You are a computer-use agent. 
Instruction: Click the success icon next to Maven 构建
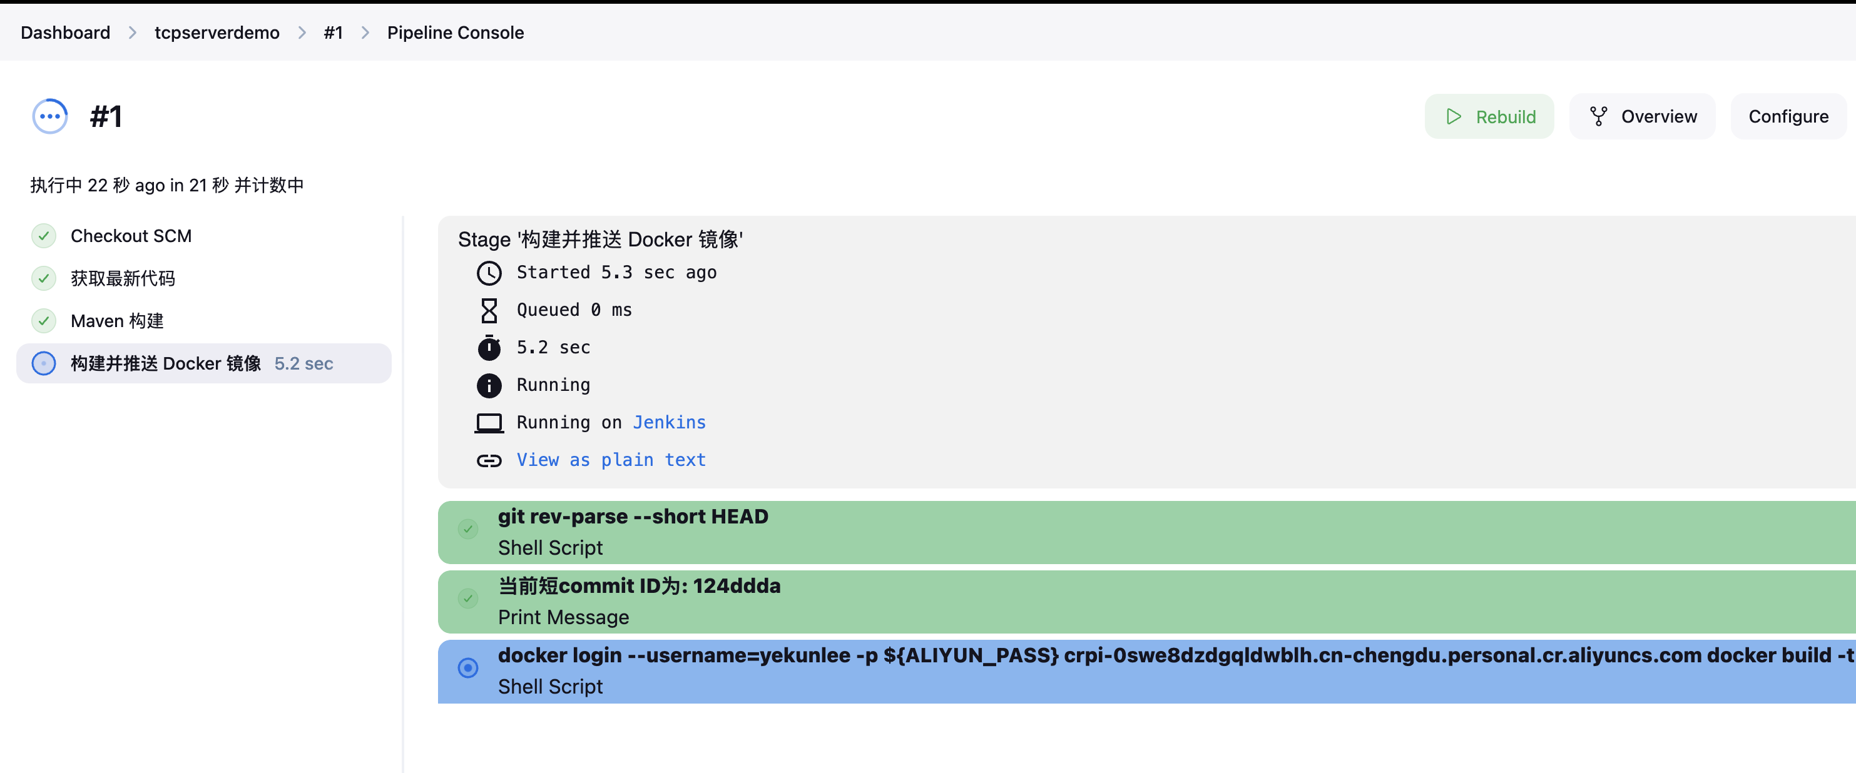pyautogui.click(x=44, y=321)
